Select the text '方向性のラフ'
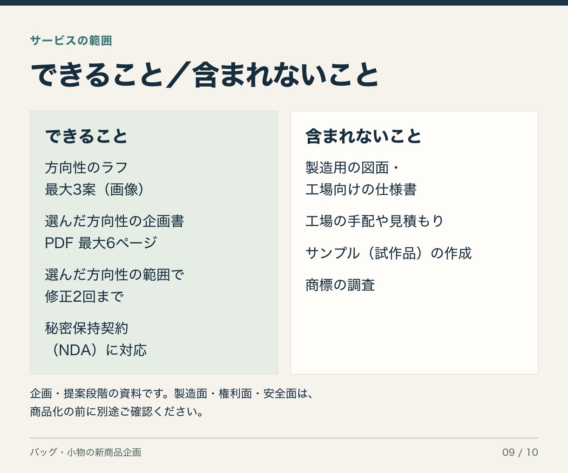 click(86, 168)
